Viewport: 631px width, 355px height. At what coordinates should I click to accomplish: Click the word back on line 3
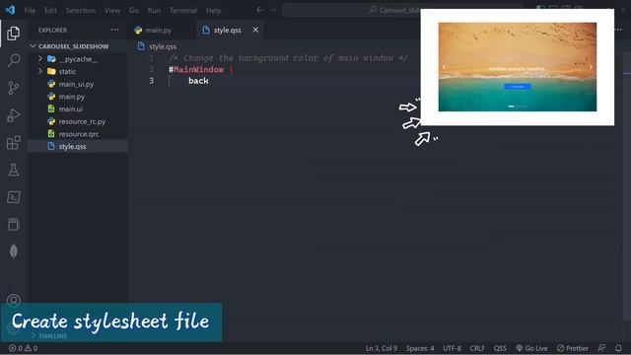198,81
